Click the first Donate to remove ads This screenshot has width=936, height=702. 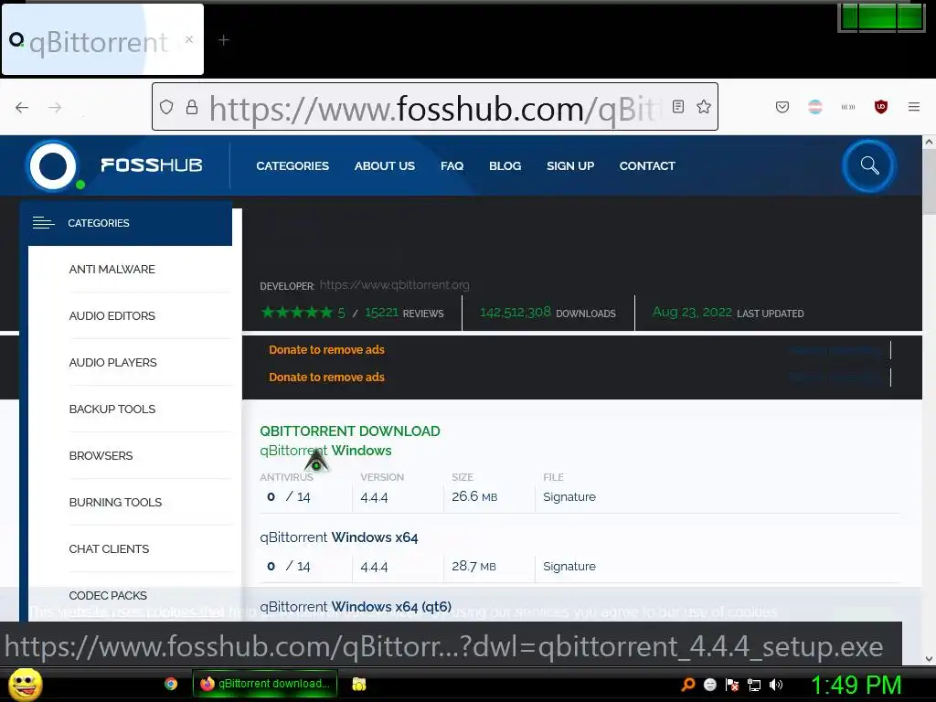pyautogui.click(x=326, y=350)
